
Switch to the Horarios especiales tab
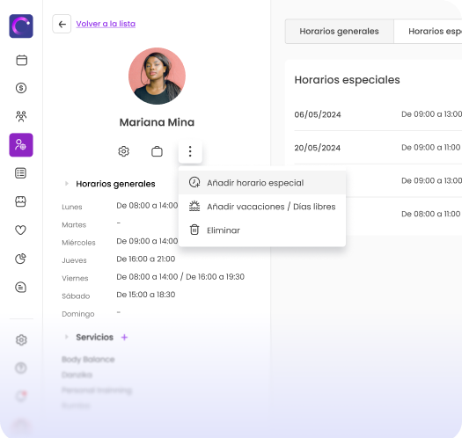pos(428,31)
